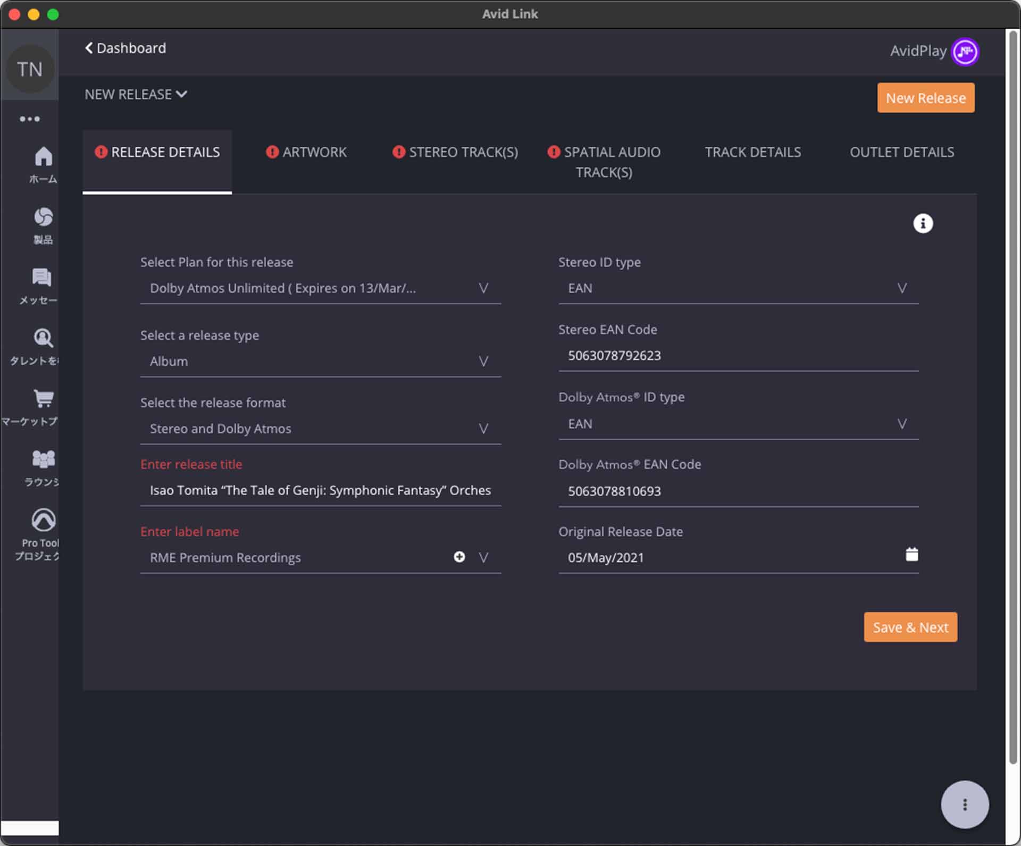1021x846 pixels.
Task: Add new label with plus icon
Action: 459,557
